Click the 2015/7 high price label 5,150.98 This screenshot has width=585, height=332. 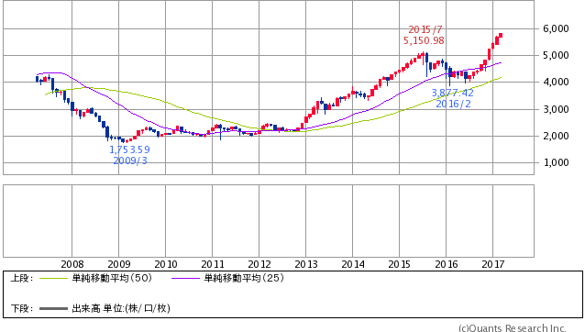click(424, 40)
